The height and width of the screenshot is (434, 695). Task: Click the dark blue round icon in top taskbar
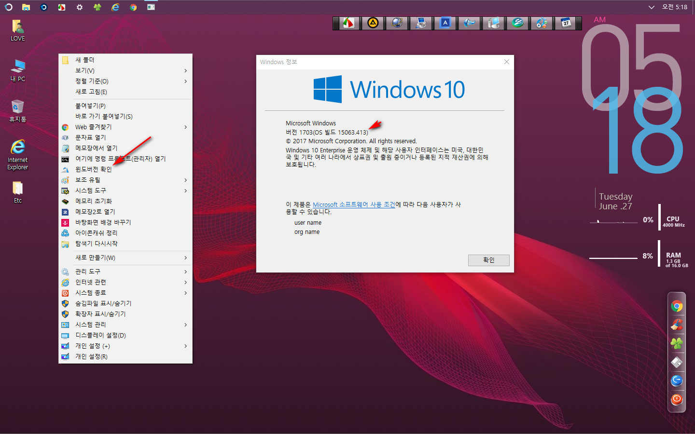(44, 7)
